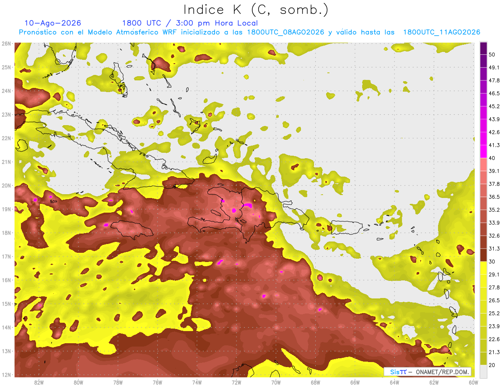The height and width of the screenshot is (388, 503).
Task: Click latitude label "21N"
Action: pos(6,162)
